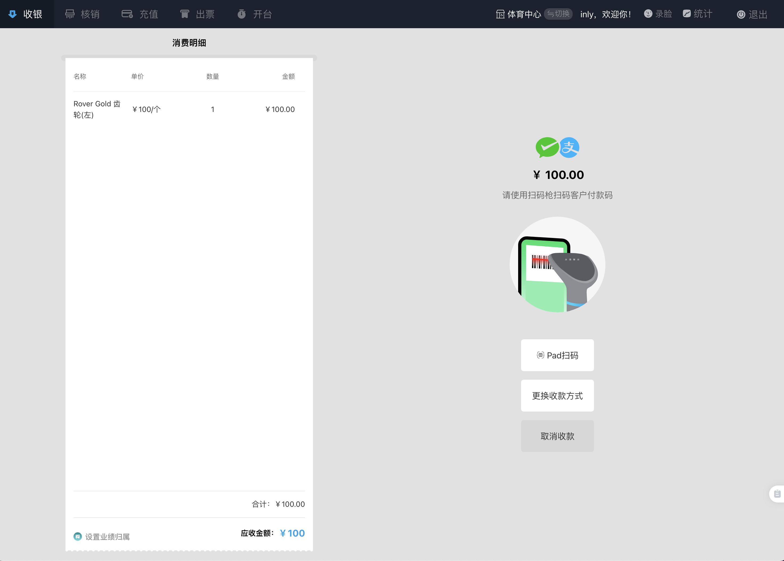Click the 切换 venue switch toggle
This screenshot has height=561, width=784.
[558, 14]
